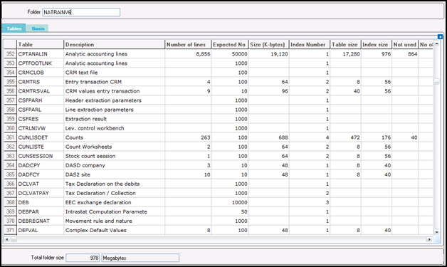
Task: Select row number 361
Action: [10, 137]
